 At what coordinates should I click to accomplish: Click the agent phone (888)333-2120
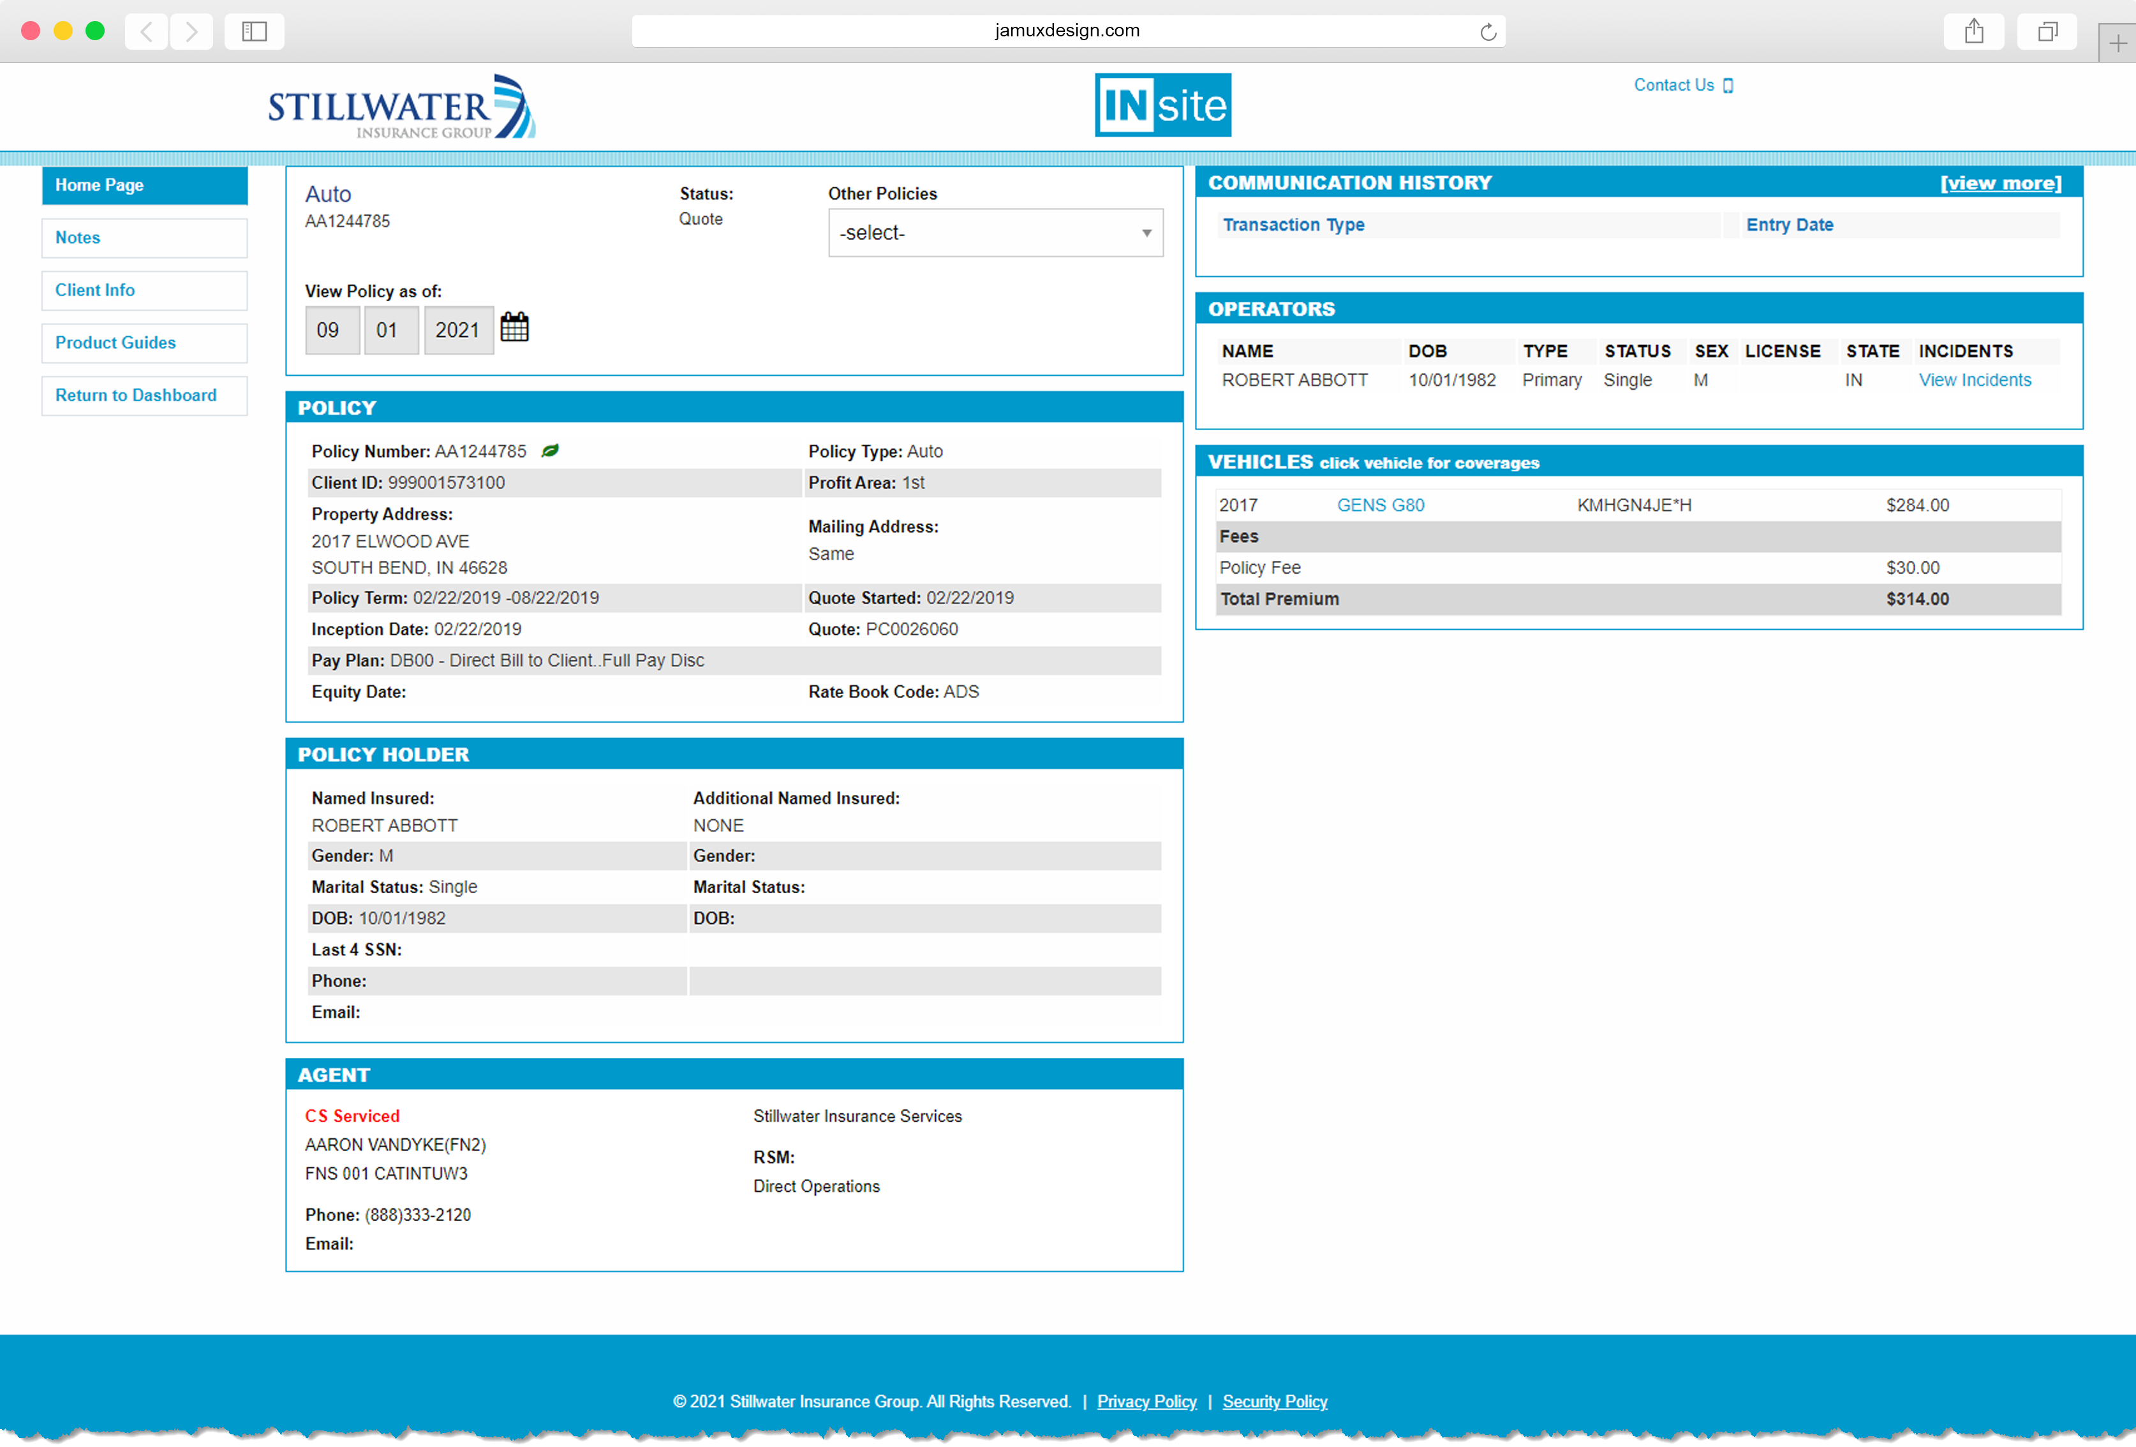(417, 1214)
